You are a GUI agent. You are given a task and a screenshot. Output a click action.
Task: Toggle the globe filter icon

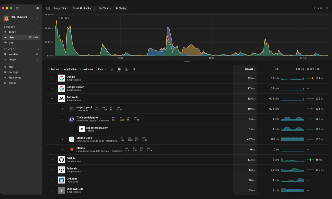119,69
